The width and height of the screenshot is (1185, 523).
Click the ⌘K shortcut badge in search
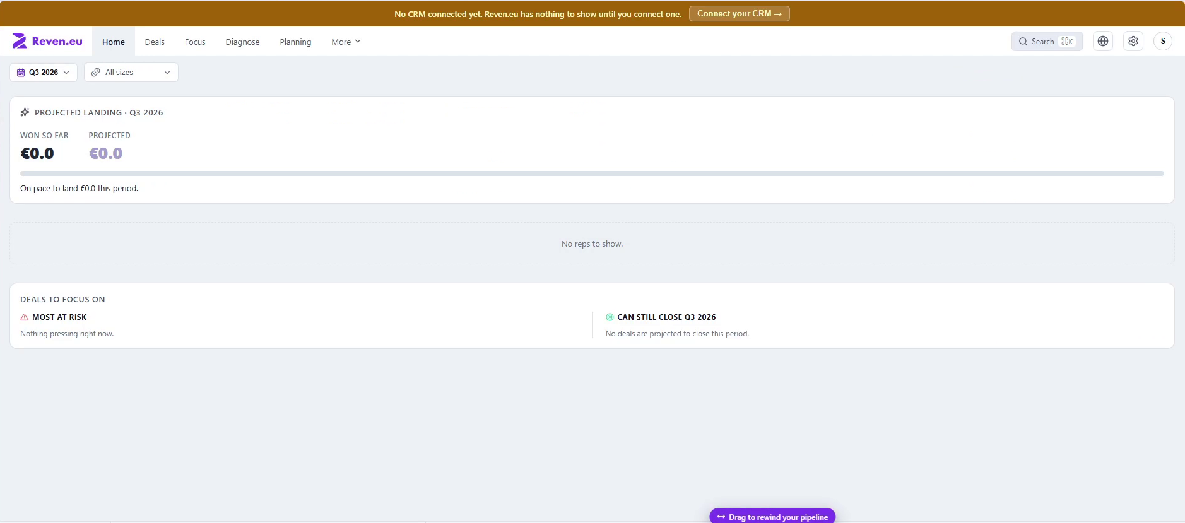click(1067, 42)
